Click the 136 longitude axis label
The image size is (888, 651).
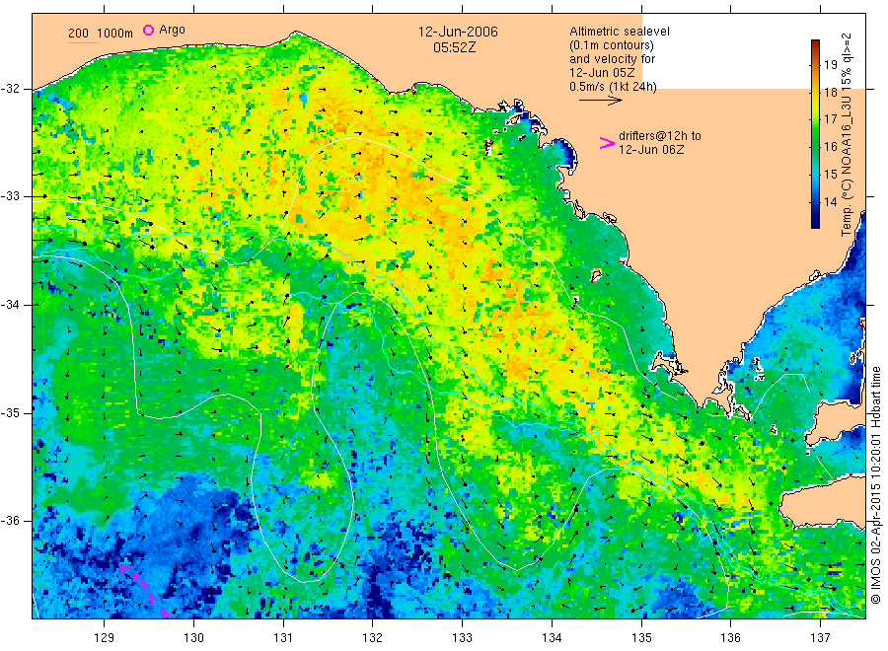[x=730, y=638]
